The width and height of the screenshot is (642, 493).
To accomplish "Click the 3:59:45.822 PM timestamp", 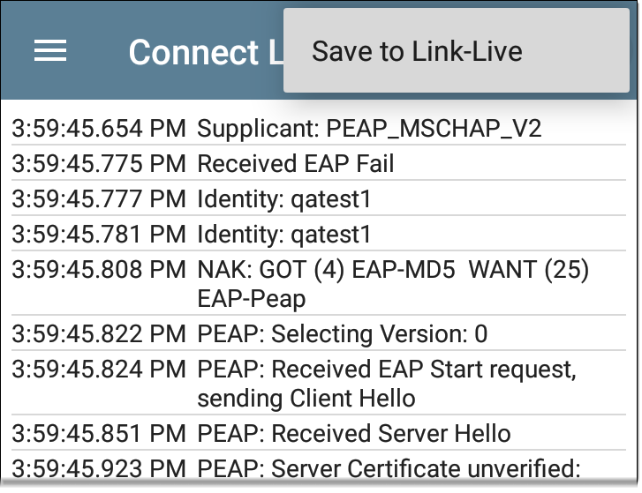I will 99,333.
